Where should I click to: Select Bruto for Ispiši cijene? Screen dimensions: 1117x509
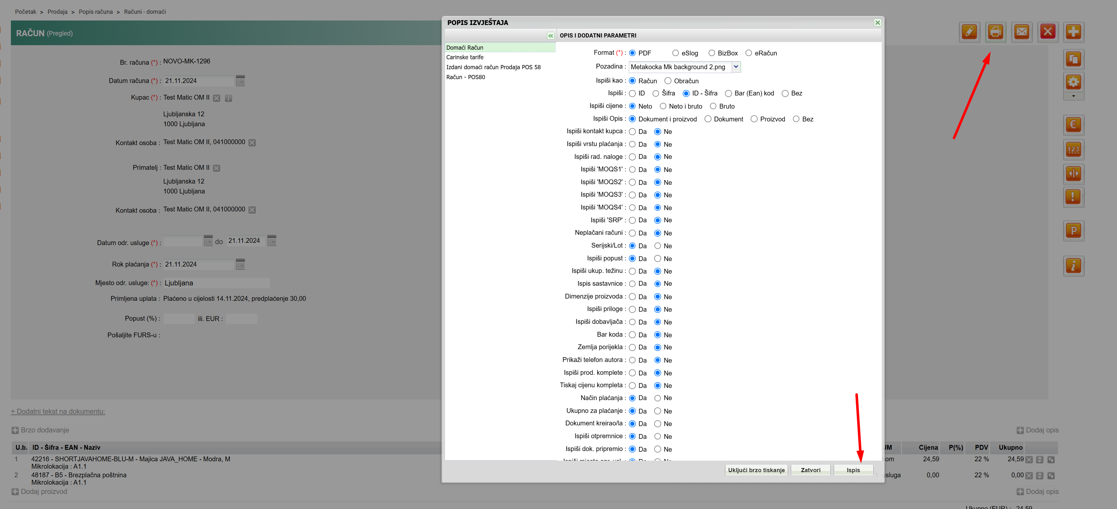713,107
